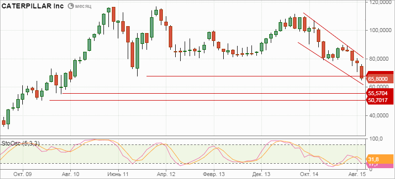395x179 pixels.
Task: Click the StoOsc (5,3,3) indicator label
Action: [21, 143]
